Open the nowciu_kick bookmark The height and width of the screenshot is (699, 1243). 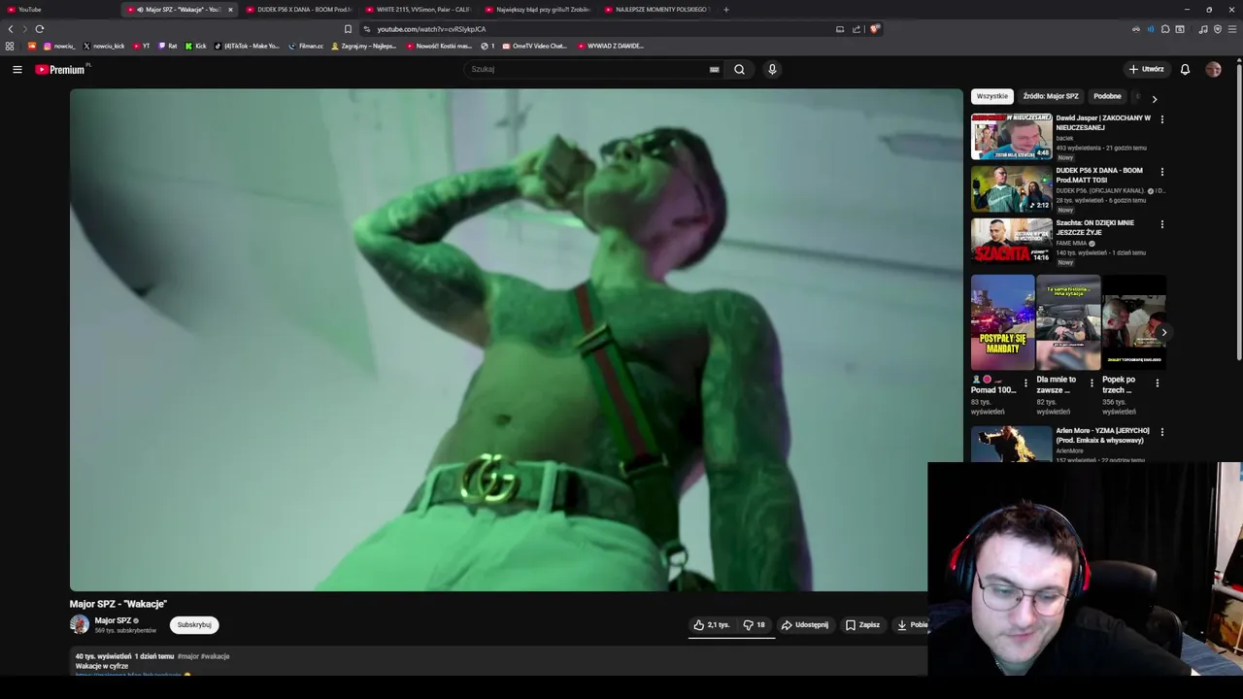click(104, 46)
